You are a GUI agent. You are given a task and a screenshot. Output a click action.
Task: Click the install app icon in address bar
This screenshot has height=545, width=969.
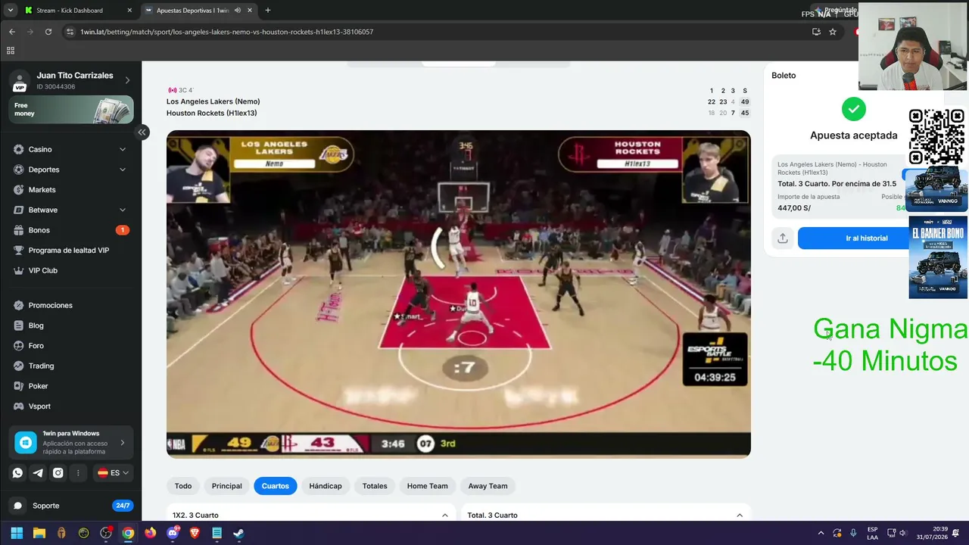pyautogui.click(x=816, y=32)
